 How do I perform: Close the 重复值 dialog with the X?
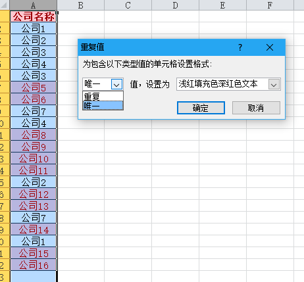[x=270, y=47]
